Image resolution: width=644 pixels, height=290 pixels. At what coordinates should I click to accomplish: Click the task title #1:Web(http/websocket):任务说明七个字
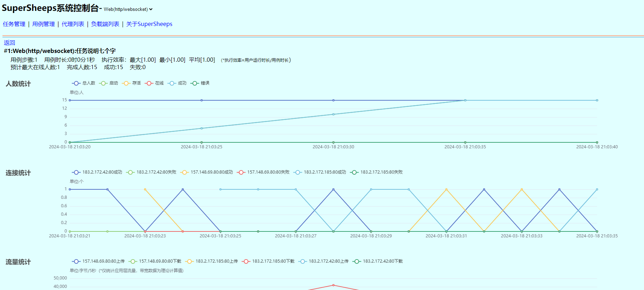pos(60,51)
